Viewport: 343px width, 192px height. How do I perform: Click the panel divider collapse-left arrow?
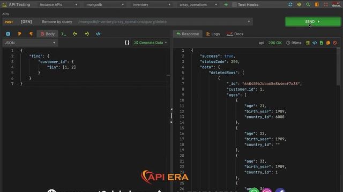171,109
